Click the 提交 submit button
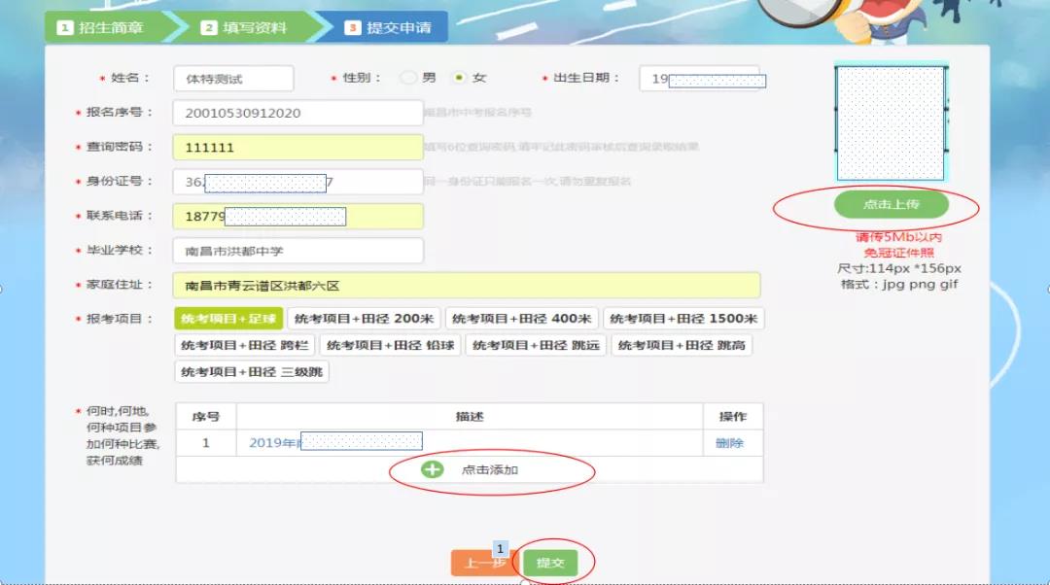Viewport: 1050px width, 585px height. [x=549, y=563]
